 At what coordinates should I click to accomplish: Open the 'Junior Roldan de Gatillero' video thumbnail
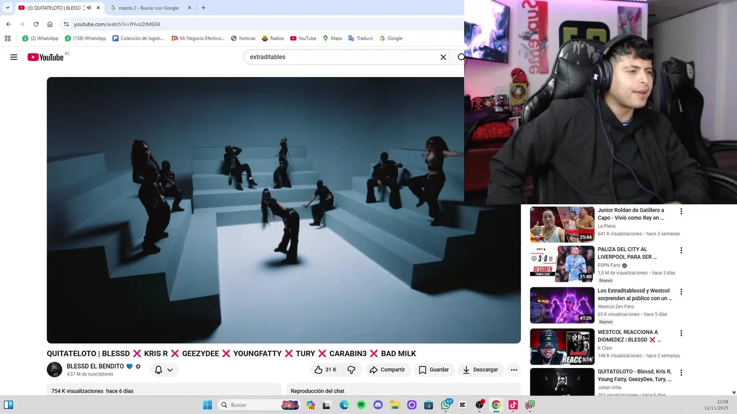pyautogui.click(x=562, y=224)
